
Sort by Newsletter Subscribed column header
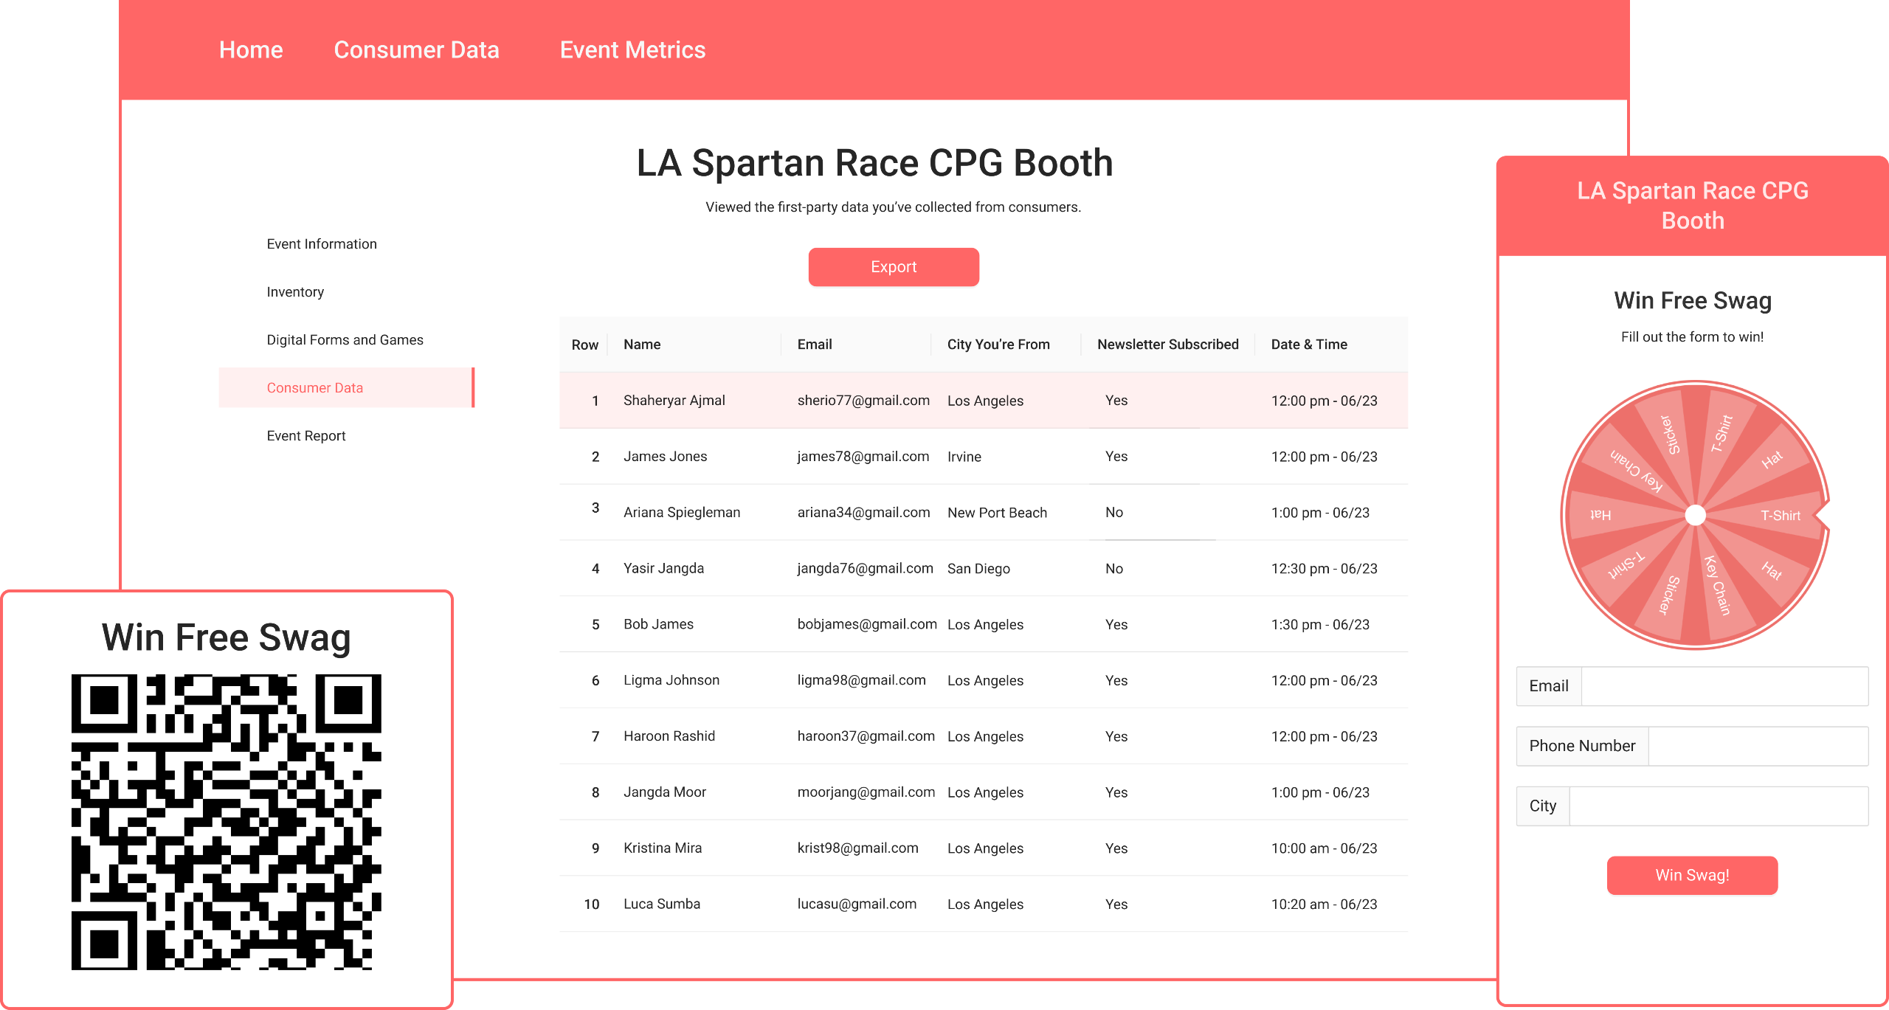pyautogui.click(x=1167, y=345)
